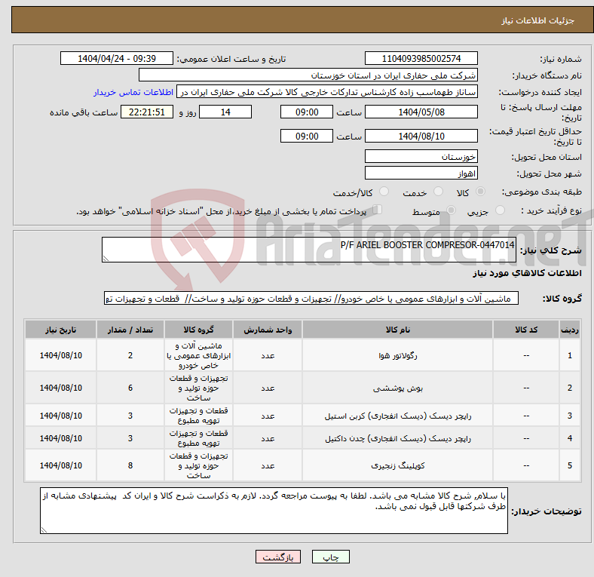Click the کد کالا column header

click(526, 330)
